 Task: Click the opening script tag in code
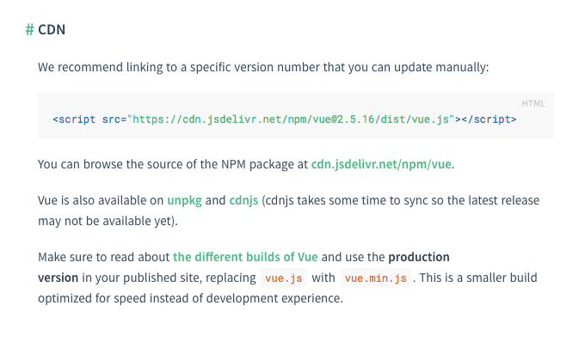[x=74, y=120]
